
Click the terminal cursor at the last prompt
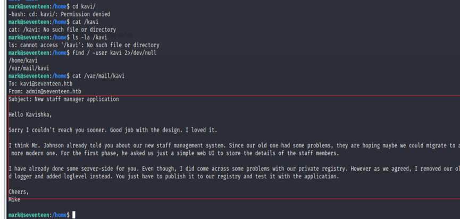74,215
